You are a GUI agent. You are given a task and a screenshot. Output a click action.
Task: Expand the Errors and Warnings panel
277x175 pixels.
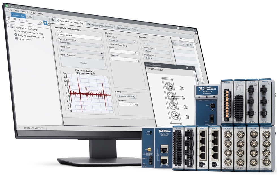tap(19, 128)
